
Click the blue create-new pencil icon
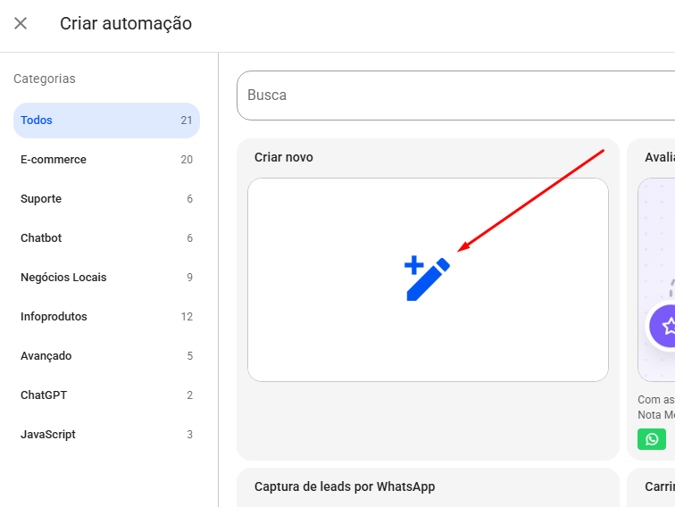point(427,278)
